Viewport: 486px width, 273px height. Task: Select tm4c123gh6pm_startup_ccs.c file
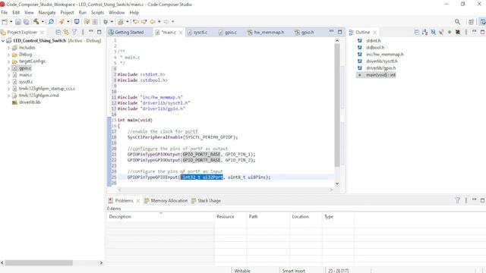[47, 89]
